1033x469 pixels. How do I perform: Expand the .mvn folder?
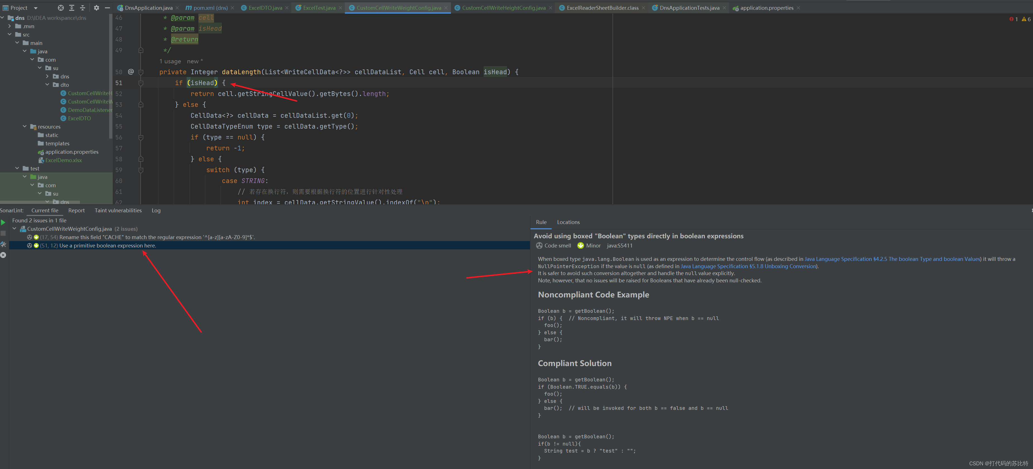[x=10, y=26]
